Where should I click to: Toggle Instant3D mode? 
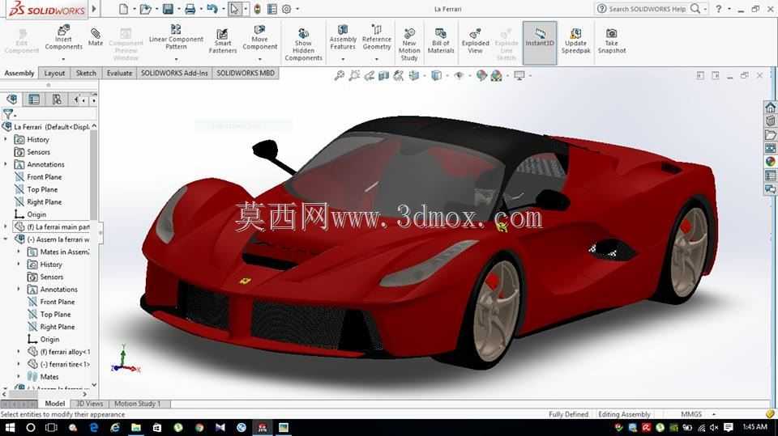click(540, 43)
